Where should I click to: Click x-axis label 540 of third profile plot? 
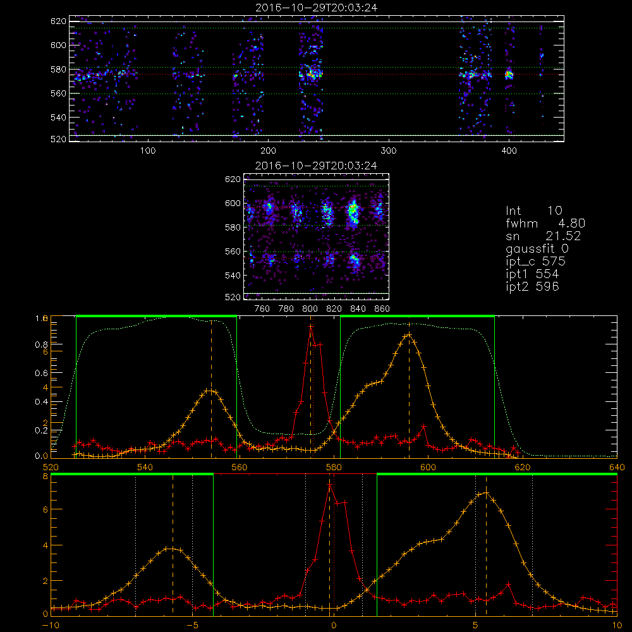click(x=145, y=467)
